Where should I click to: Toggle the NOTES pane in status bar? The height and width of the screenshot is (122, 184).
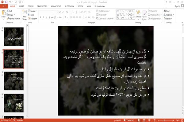117,120
